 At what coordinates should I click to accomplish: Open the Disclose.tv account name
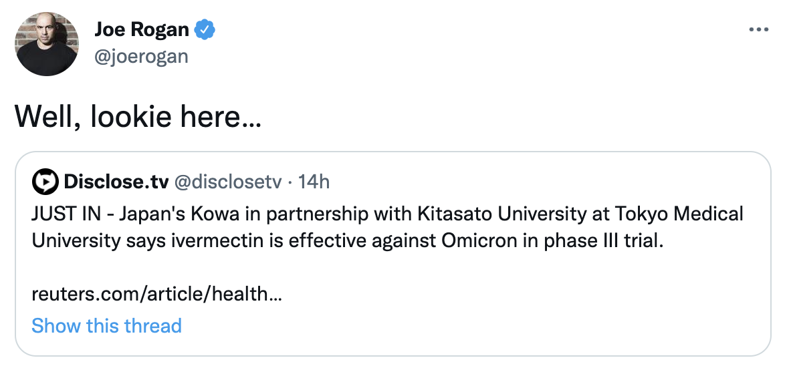click(116, 181)
